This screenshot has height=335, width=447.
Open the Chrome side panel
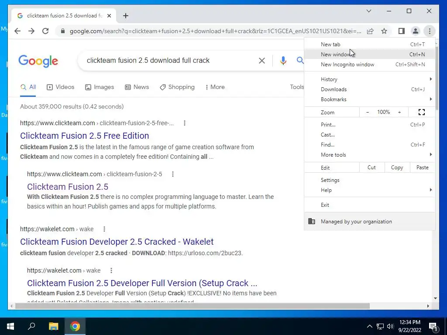[402, 31]
